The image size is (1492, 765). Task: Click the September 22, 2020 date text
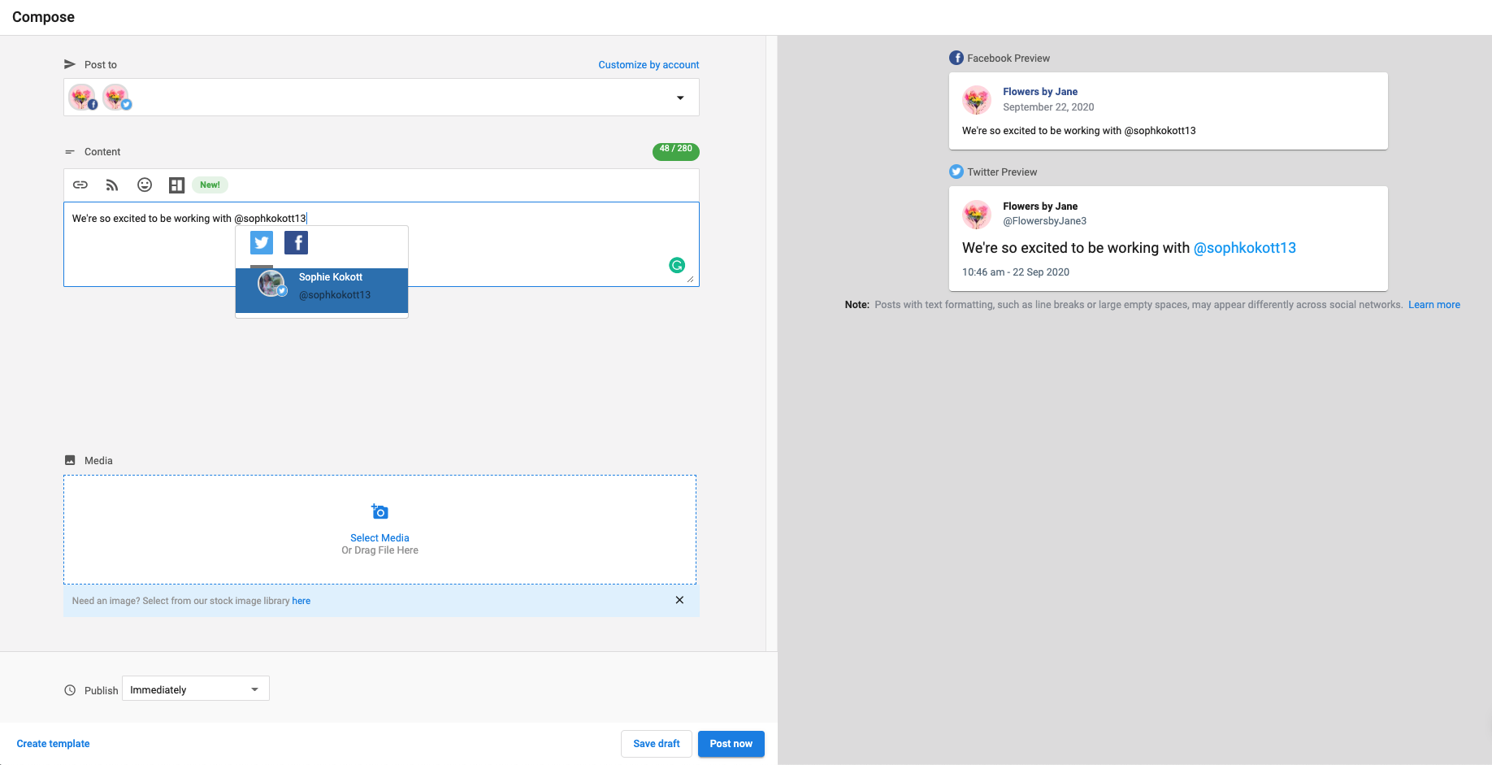(1048, 107)
